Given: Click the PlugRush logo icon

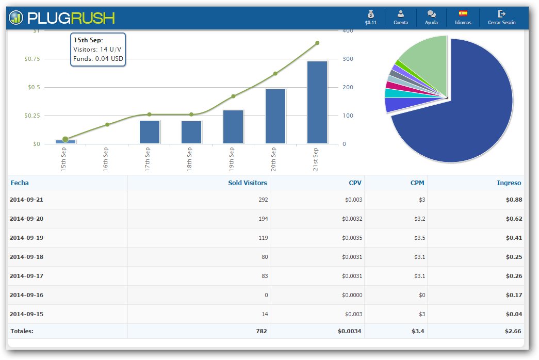Looking at the screenshot, I should [17, 18].
